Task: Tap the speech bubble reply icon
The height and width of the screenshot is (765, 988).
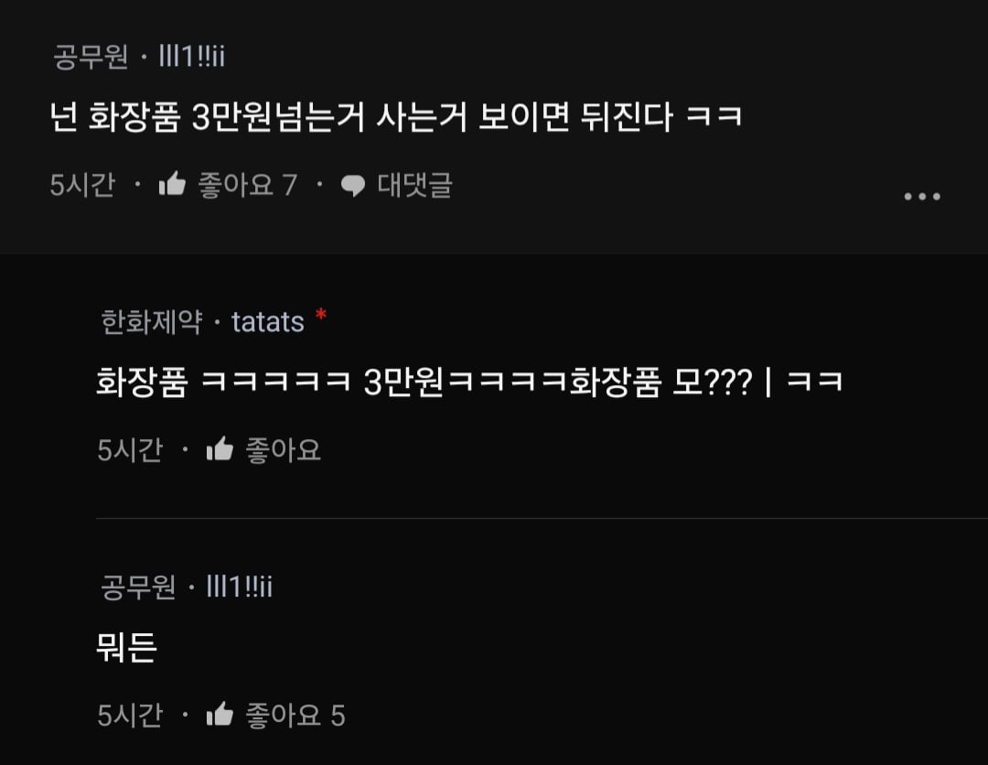Action: click(x=353, y=185)
